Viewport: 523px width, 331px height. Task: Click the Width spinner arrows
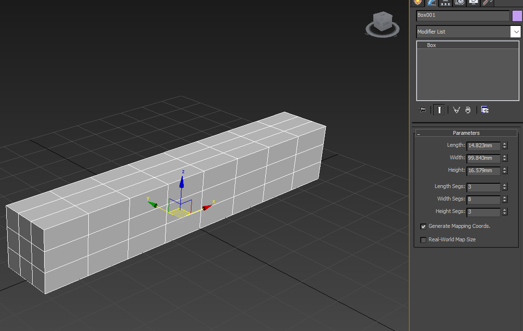505,158
